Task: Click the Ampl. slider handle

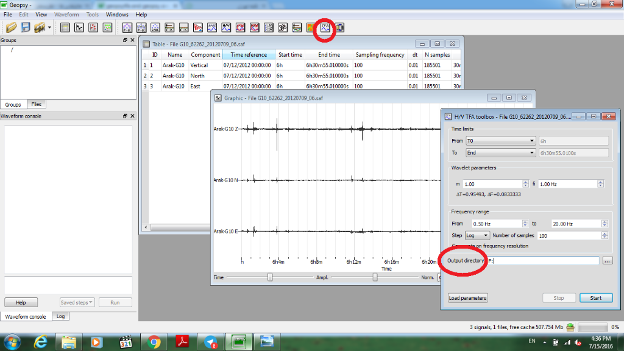Action: (x=375, y=277)
